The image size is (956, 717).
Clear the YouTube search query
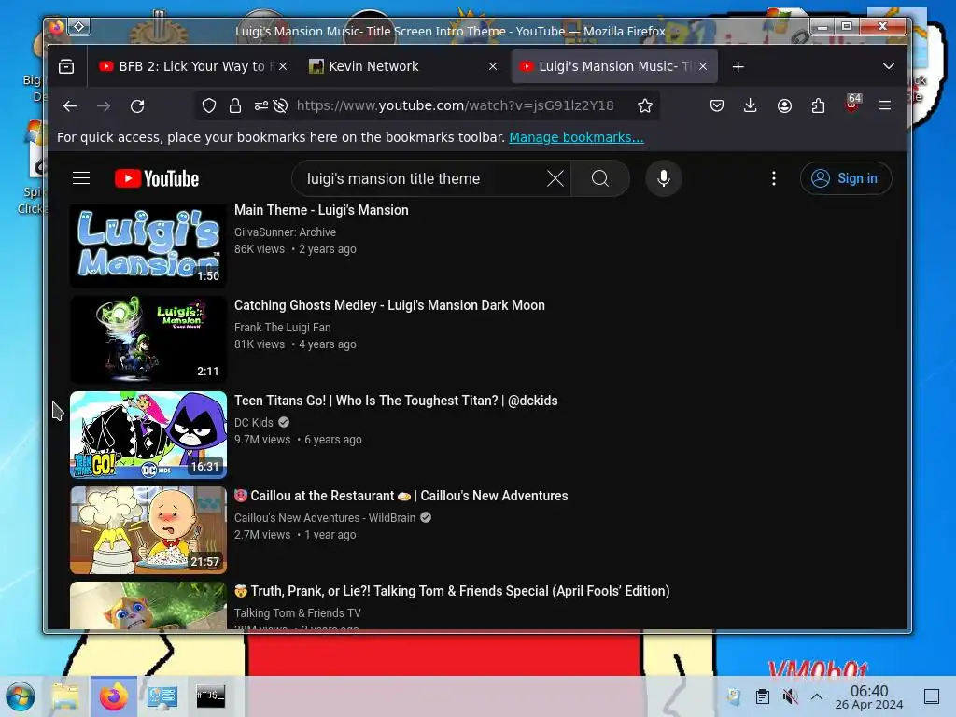(555, 178)
